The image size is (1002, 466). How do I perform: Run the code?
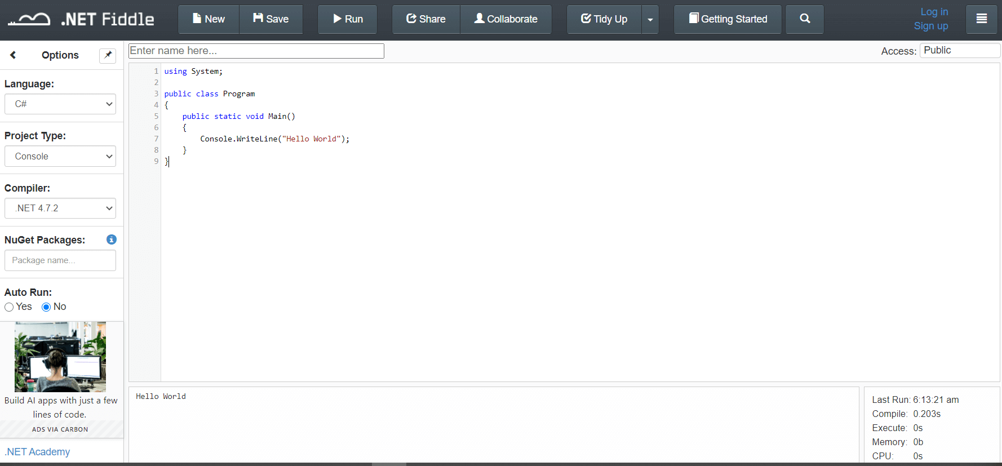348,19
